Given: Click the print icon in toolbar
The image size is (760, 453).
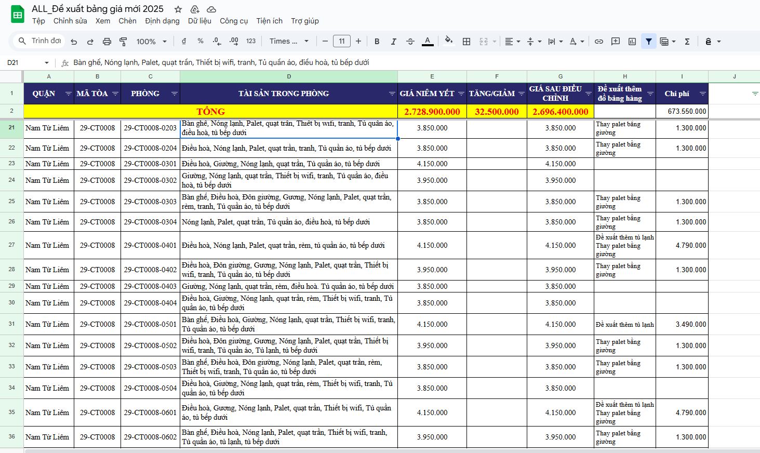Looking at the screenshot, I should click(x=107, y=42).
